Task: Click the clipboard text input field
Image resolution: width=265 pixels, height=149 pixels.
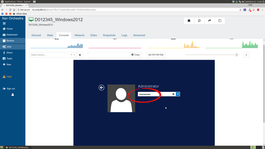Action: [x=108, y=55]
